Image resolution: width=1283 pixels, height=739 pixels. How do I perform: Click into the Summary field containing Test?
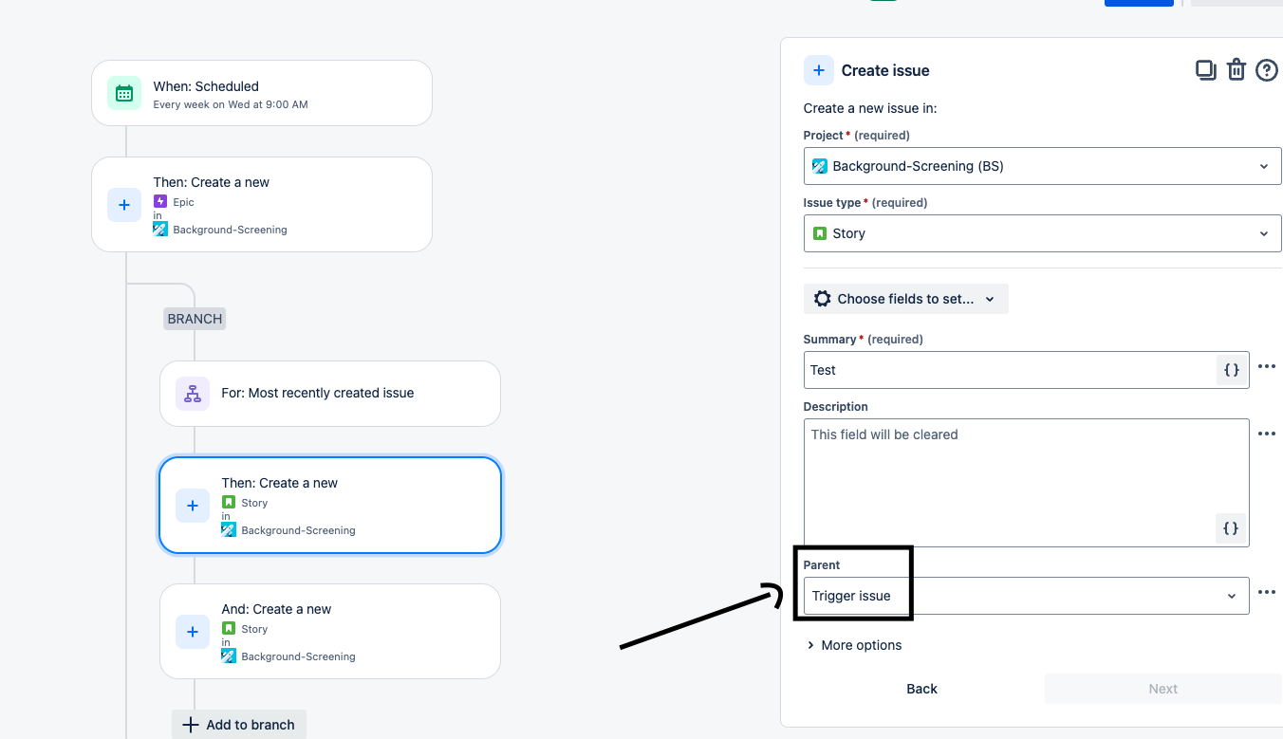[x=1006, y=370]
